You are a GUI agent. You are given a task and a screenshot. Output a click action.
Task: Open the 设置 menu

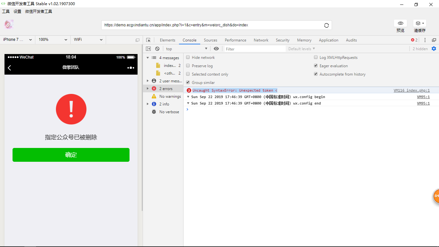(17, 12)
